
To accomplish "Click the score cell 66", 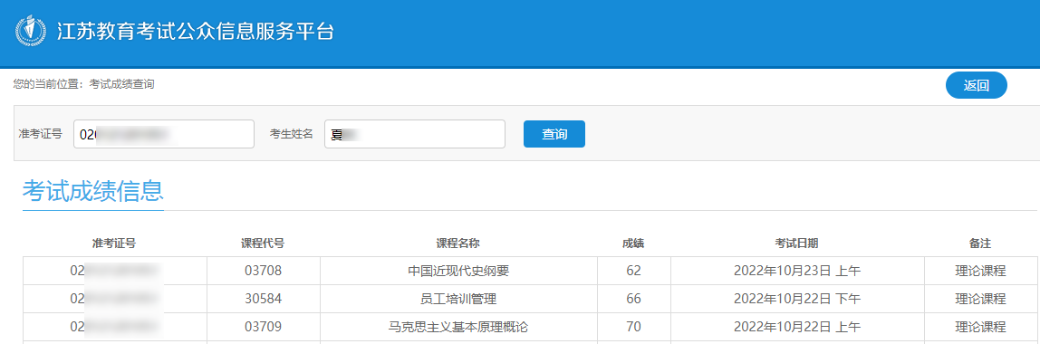I will (633, 299).
